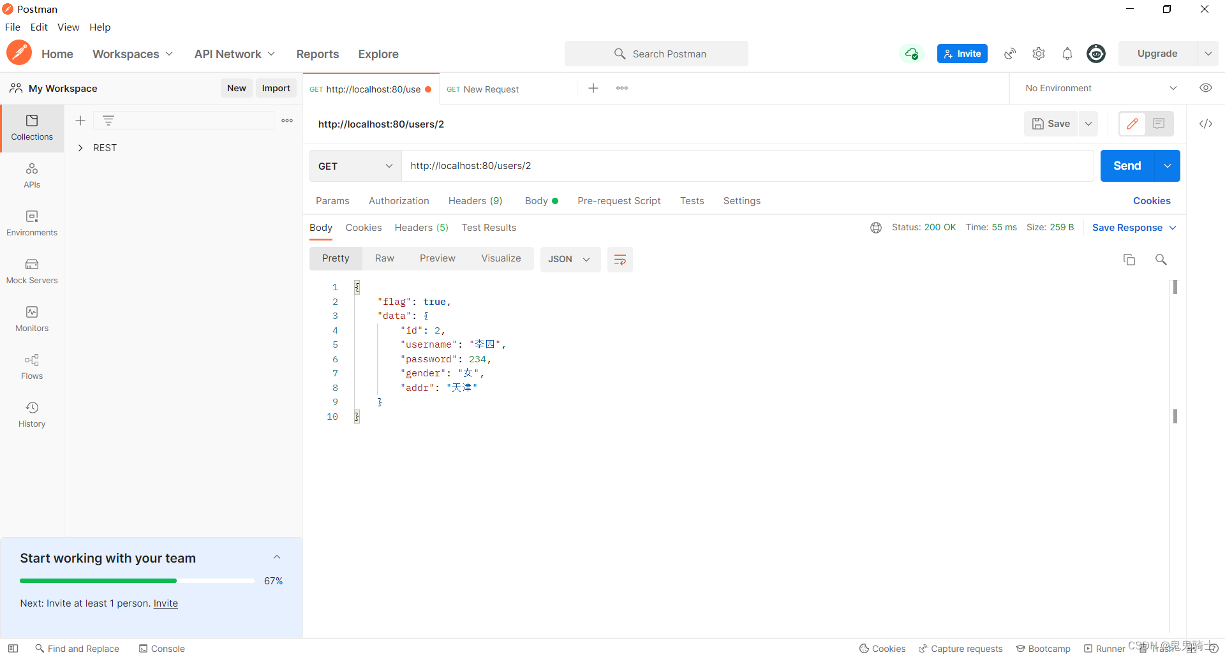This screenshot has height=657, width=1225.
Task: Open the Console in status bar
Action: (162, 649)
